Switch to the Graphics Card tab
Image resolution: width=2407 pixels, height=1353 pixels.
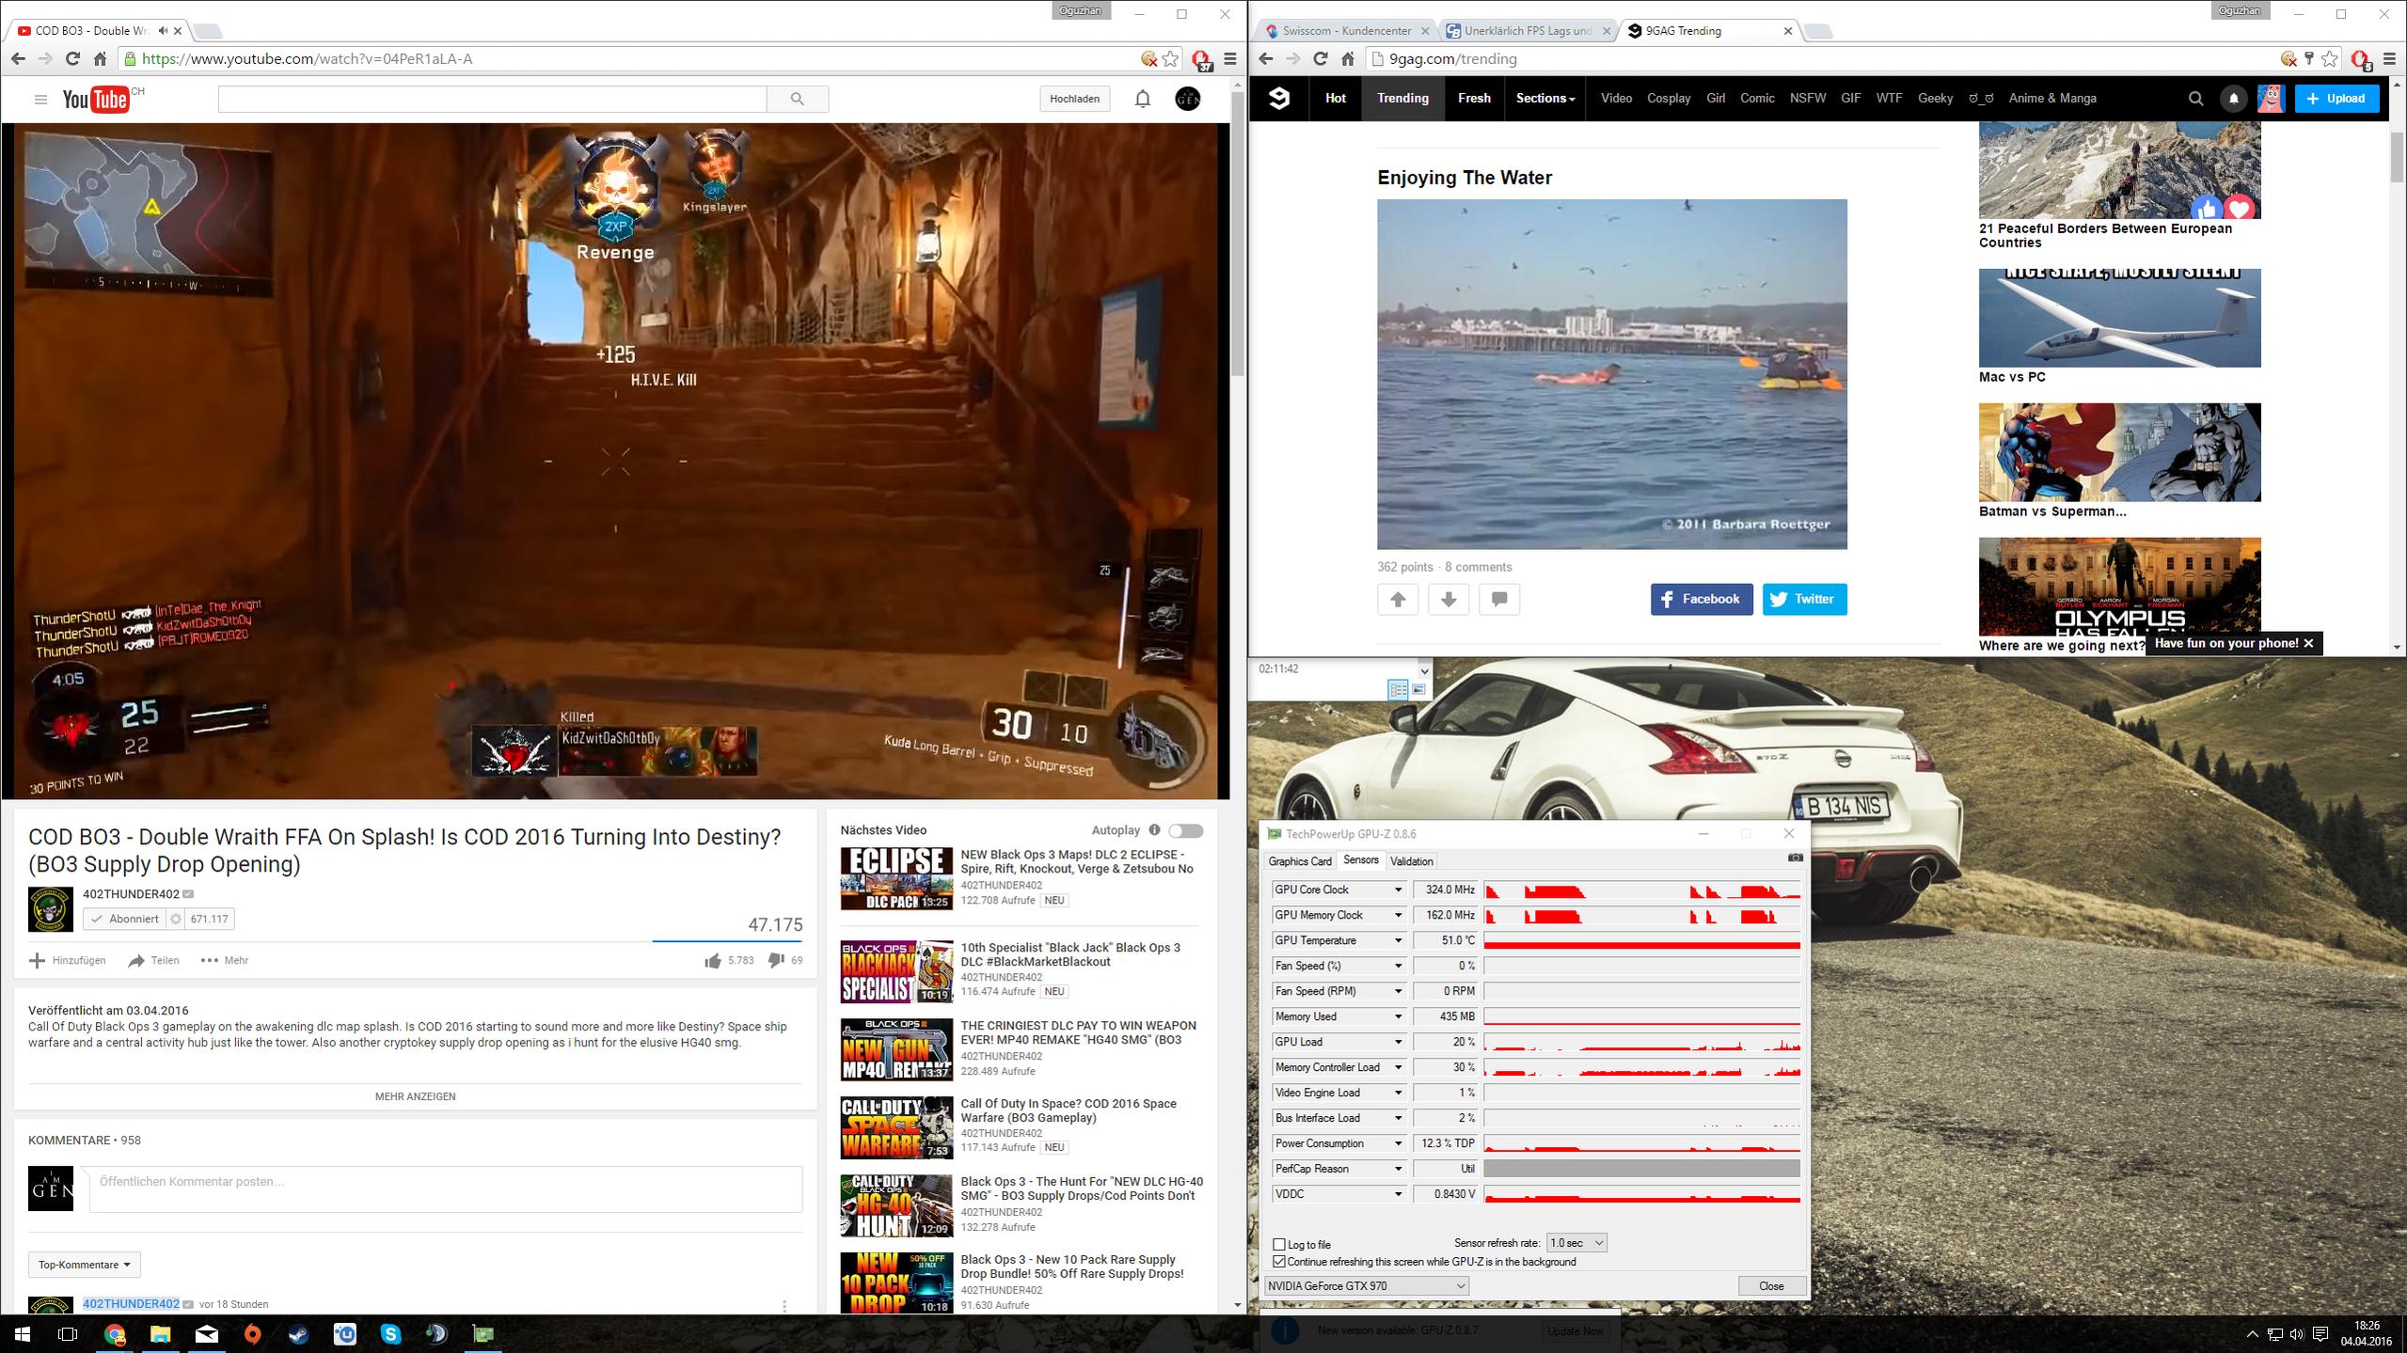(x=1300, y=861)
